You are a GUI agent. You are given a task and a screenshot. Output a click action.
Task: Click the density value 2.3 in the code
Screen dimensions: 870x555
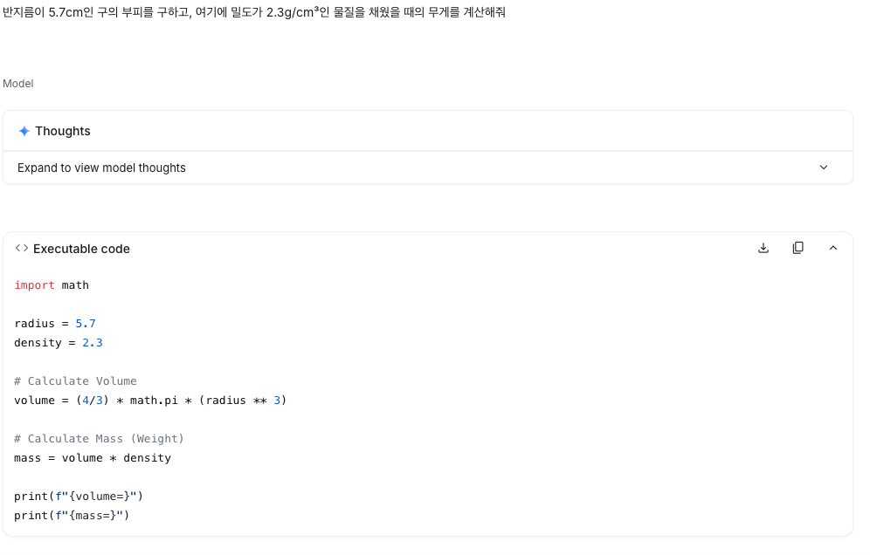92,342
